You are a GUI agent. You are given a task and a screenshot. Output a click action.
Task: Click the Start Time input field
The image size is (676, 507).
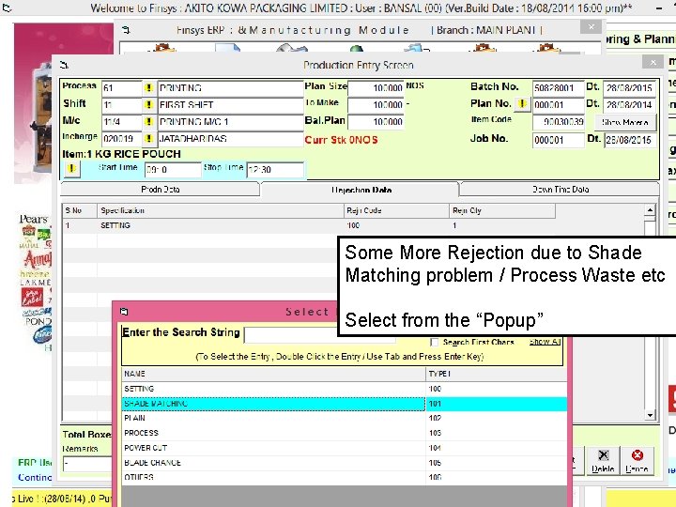point(173,169)
